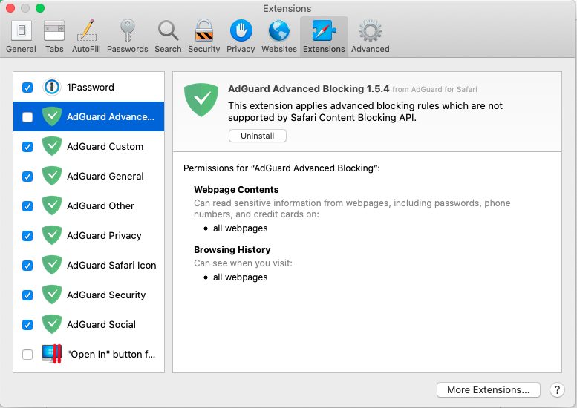Click the AdGuard Other shield icon
Viewport: 577px width, 408px height.
click(x=52, y=205)
